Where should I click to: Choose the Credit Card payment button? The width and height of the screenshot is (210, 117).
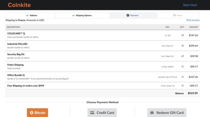(102, 113)
